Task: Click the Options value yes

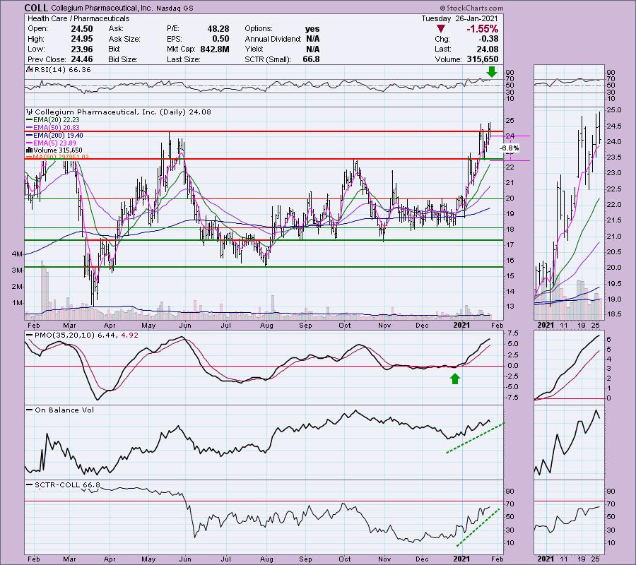Action: pyautogui.click(x=312, y=29)
